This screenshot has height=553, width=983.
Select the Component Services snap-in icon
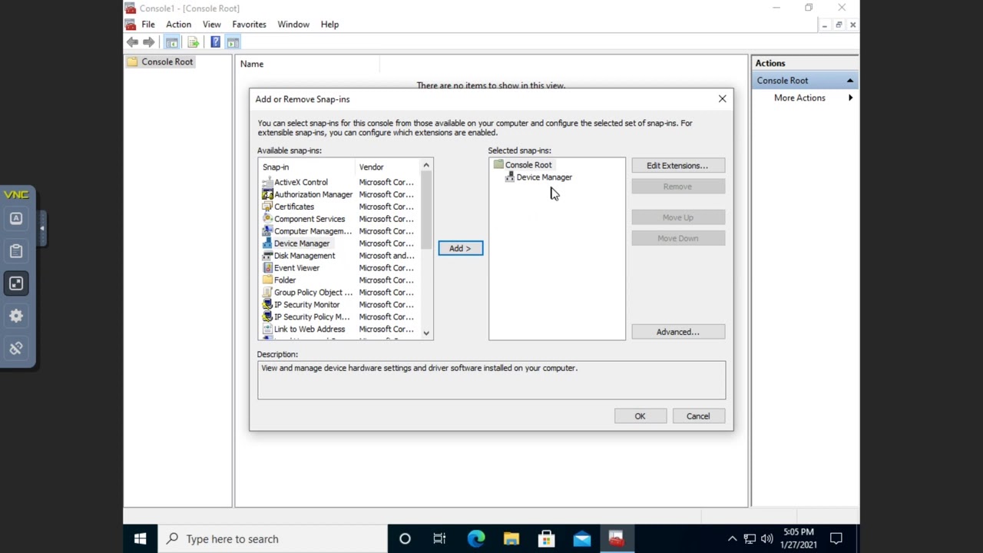pos(267,219)
